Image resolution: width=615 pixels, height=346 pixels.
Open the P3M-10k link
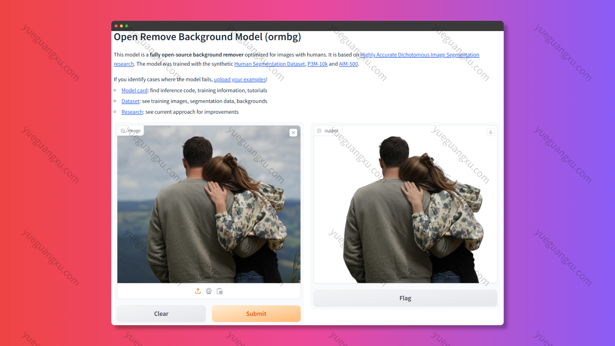[x=317, y=64]
